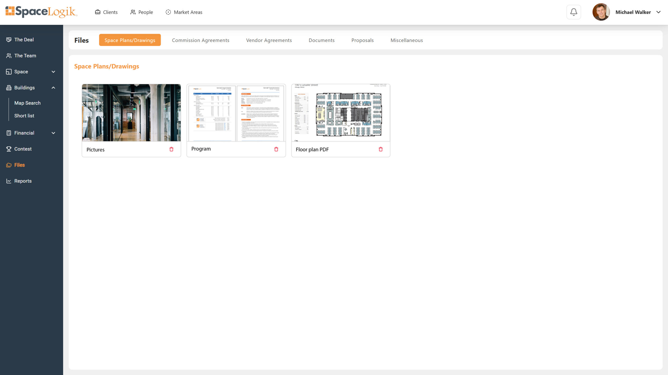Click the notification bell icon

click(573, 12)
